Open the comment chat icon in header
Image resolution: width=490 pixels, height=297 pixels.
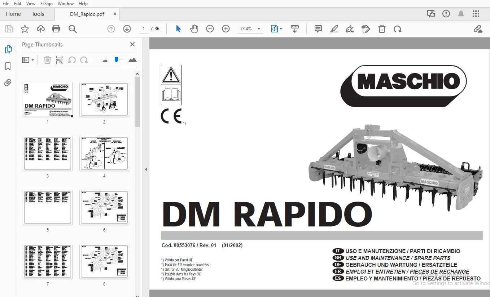431,14
